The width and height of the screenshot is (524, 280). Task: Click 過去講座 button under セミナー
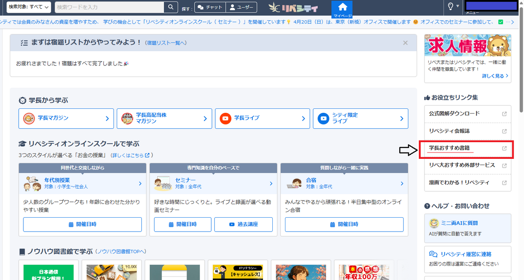click(243, 224)
